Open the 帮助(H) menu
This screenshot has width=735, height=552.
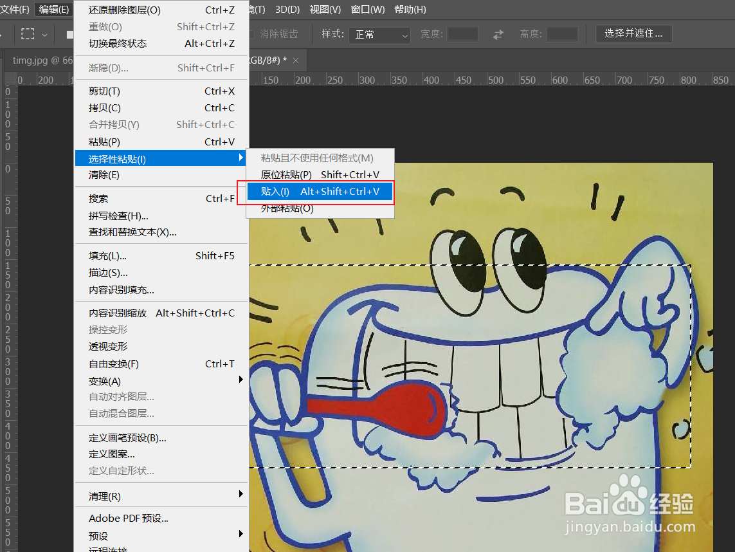pyautogui.click(x=410, y=10)
